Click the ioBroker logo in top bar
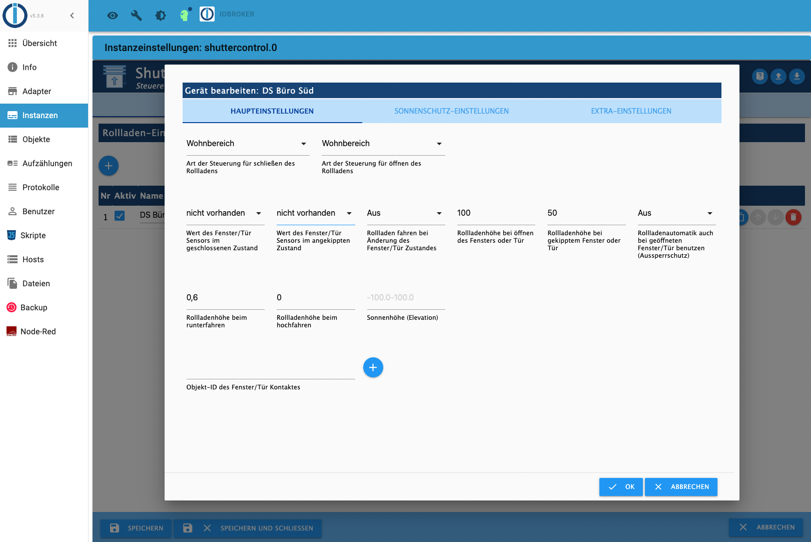The width and height of the screenshot is (811, 542). point(207,14)
